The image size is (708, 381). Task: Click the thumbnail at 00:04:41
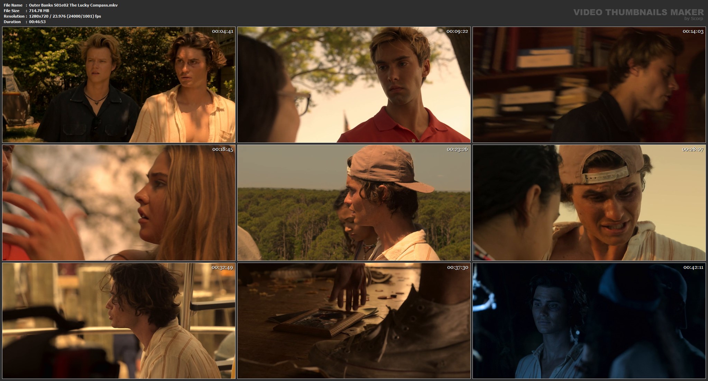(x=119, y=85)
